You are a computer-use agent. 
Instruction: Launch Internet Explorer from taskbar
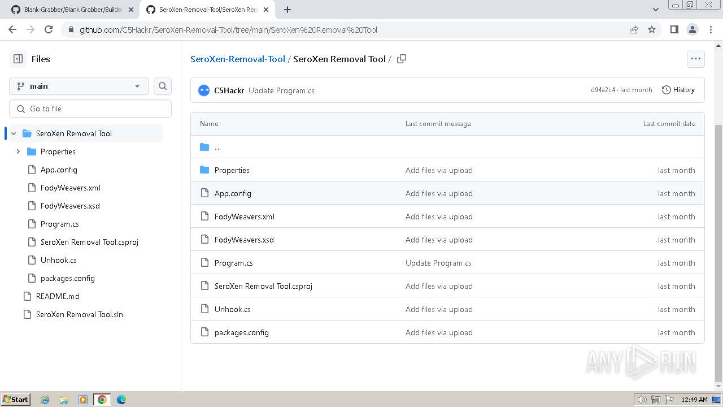45,400
